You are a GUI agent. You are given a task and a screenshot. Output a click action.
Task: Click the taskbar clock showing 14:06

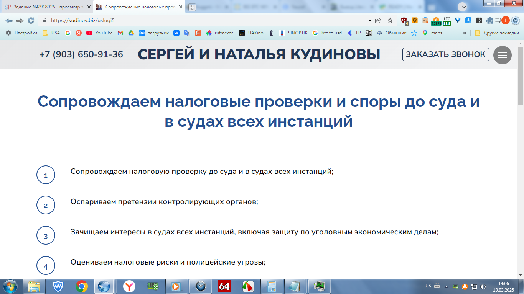click(503, 284)
